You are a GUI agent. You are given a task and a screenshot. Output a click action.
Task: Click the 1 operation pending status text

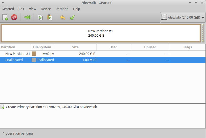18,133
